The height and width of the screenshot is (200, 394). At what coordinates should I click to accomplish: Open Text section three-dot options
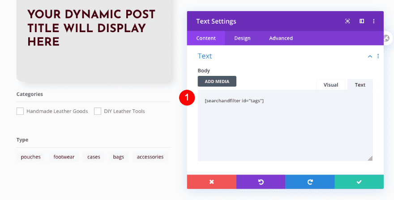pyautogui.click(x=378, y=56)
